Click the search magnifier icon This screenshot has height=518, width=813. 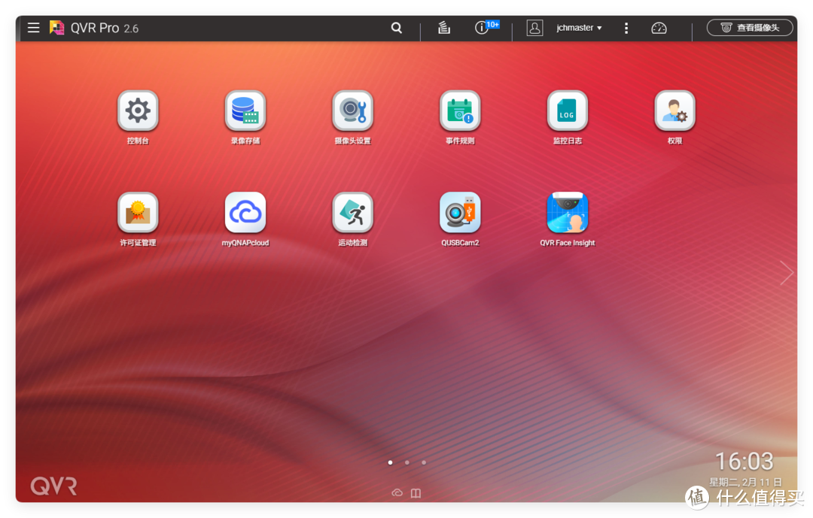[x=397, y=28]
